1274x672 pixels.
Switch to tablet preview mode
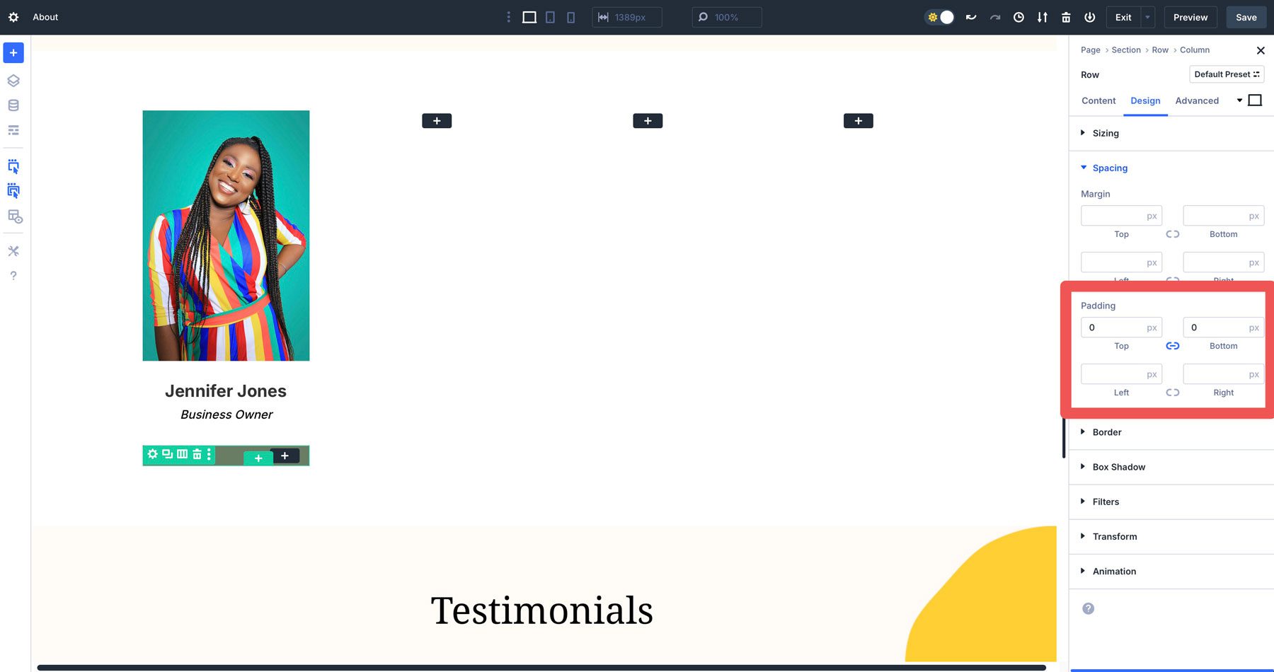click(x=550, y=17)
